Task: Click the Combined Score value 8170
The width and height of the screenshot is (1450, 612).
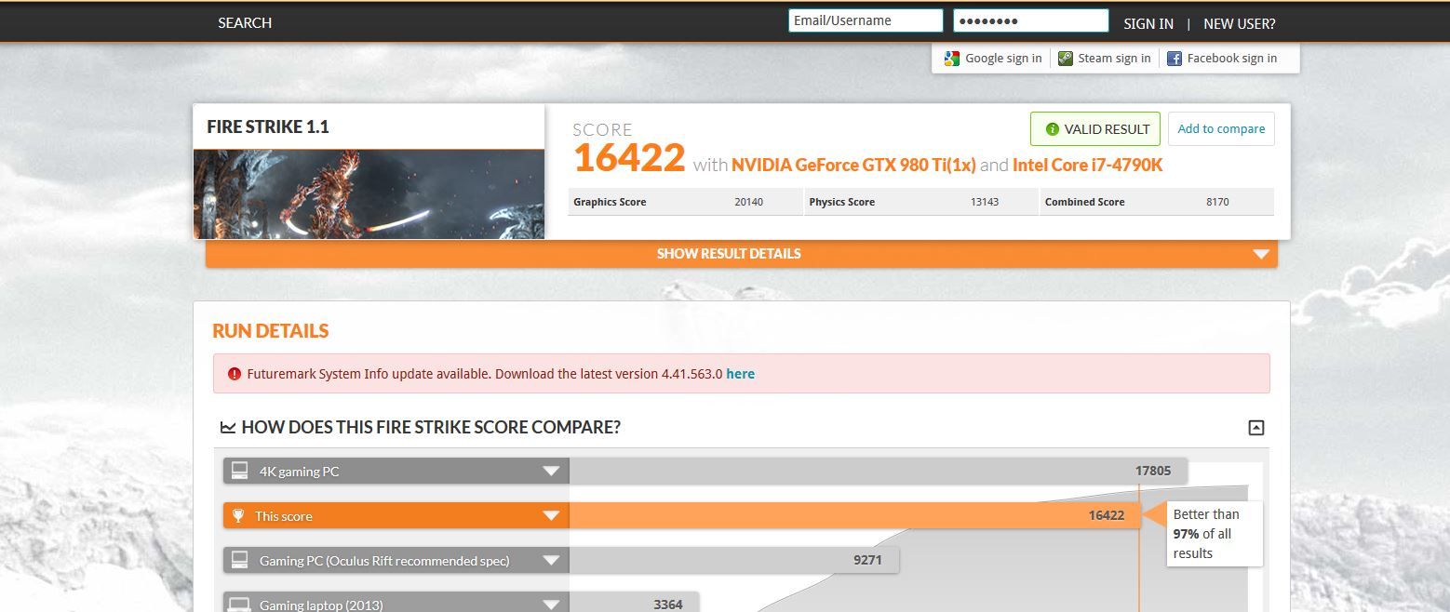Action: point(1216,202)
